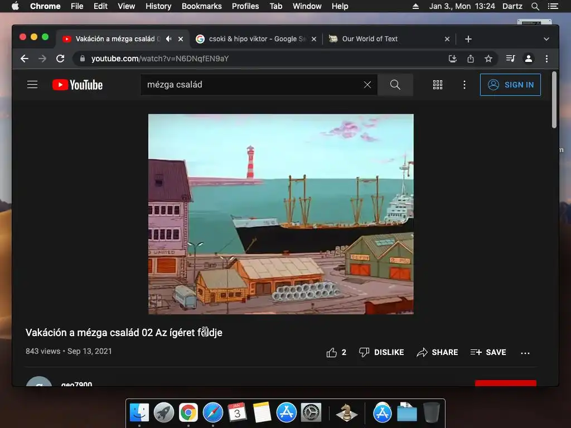The image size is (571, 428).
Task: Click the video title Vakáción a mézga család 02
Action: pyautogui.click(x=124, y=333)
